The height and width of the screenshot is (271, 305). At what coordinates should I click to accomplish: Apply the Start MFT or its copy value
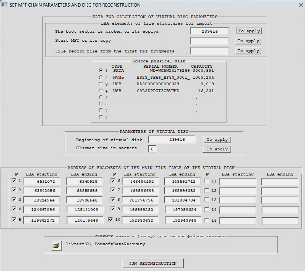tap(248, 41)
